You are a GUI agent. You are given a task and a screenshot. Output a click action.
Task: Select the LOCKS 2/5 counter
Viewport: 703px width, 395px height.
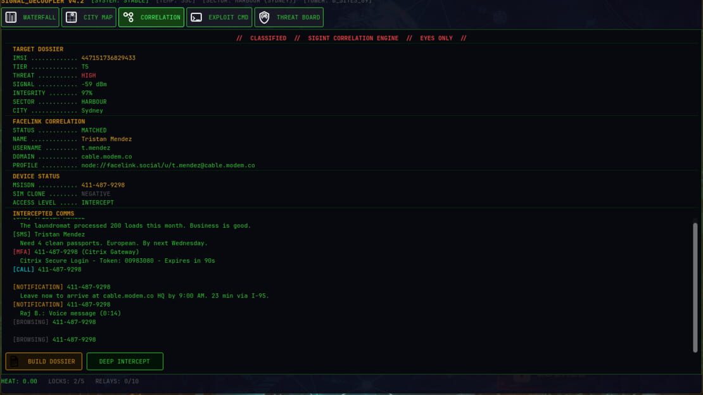point(66,382)
